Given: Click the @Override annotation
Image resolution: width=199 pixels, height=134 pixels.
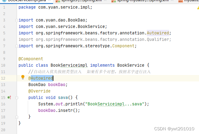Looking at the screenshot, I should [39, 91].
